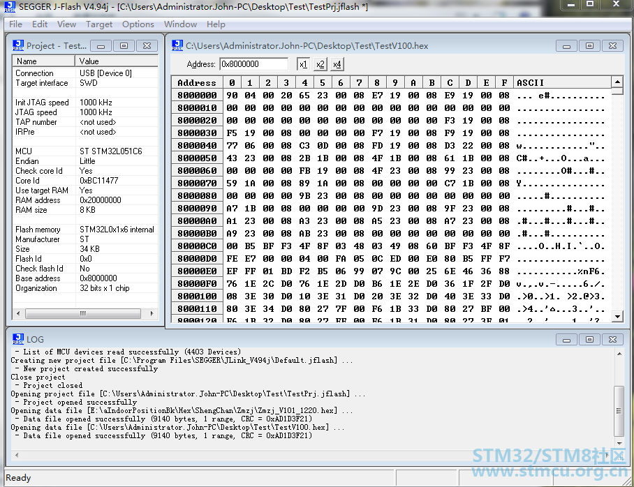Select address row 80000C0 in hex view
Screen dimensions: 634x487
click(197, 246)
